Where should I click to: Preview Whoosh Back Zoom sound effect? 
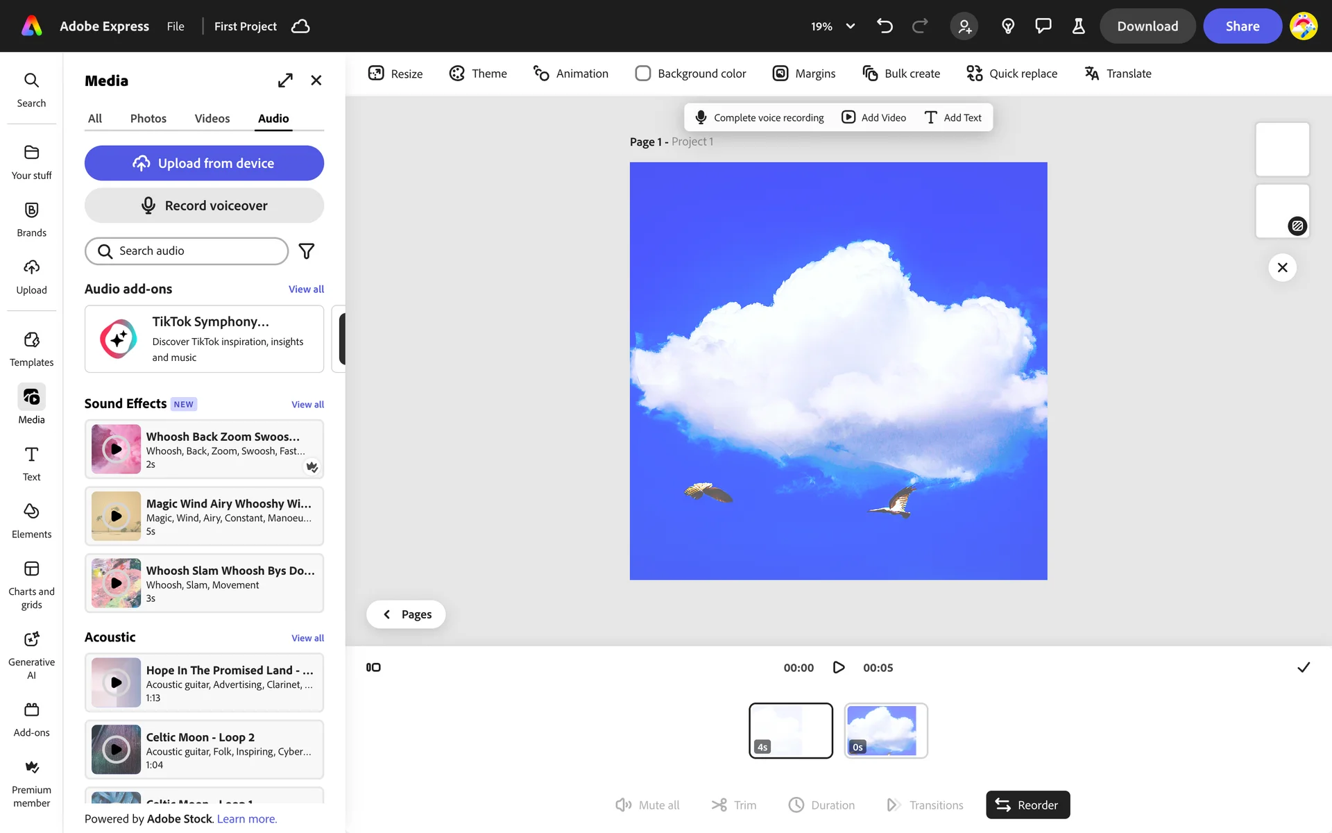116,449
